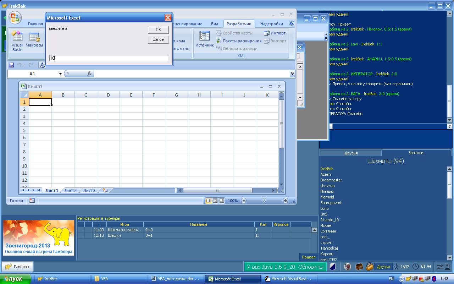The width and height of the screenshot is (454, 284).
Task: Click the Name Box showing A1
Action: 33,73
